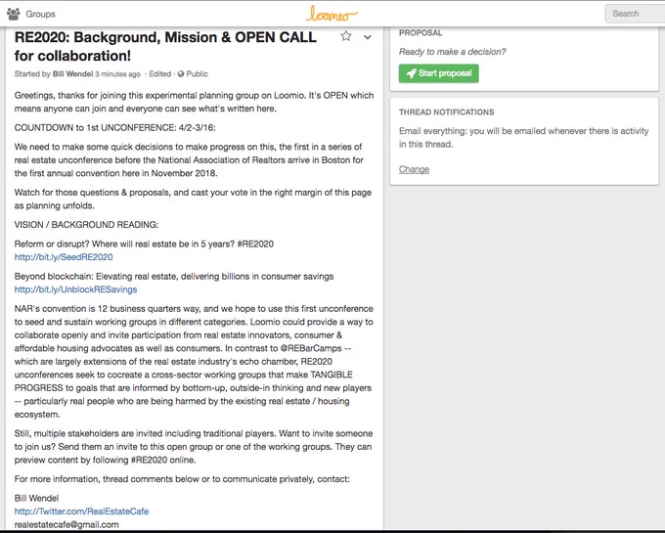Viewport: 665px width, 533px height.
Task: Click 'Ready to make a decision?' text
Action: [x=452, y=52]
